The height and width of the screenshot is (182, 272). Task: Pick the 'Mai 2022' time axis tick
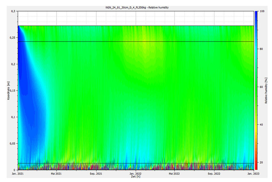(x=174, y=174)
